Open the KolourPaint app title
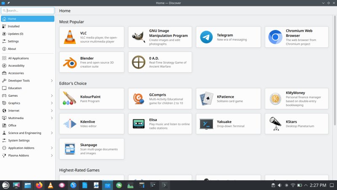 (x=90, y=97)
